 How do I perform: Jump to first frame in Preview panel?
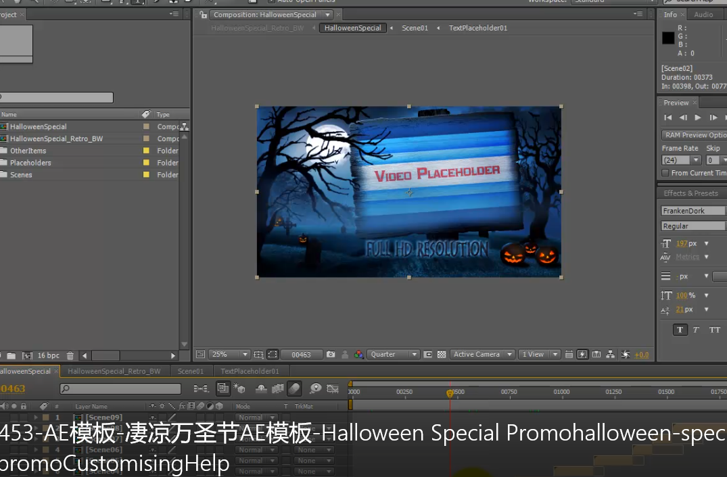667,118
